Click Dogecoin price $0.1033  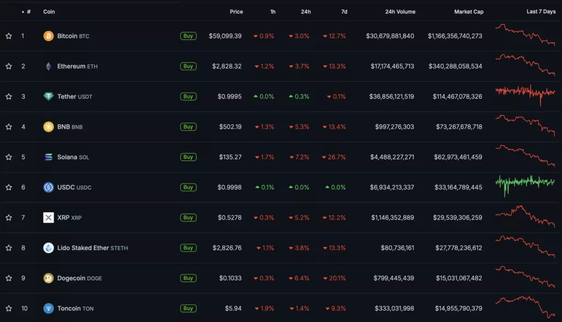[x=230, y=278]
